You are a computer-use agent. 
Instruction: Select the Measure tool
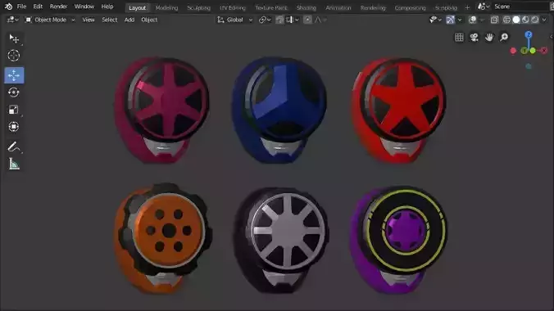click(x=14, y=164)
